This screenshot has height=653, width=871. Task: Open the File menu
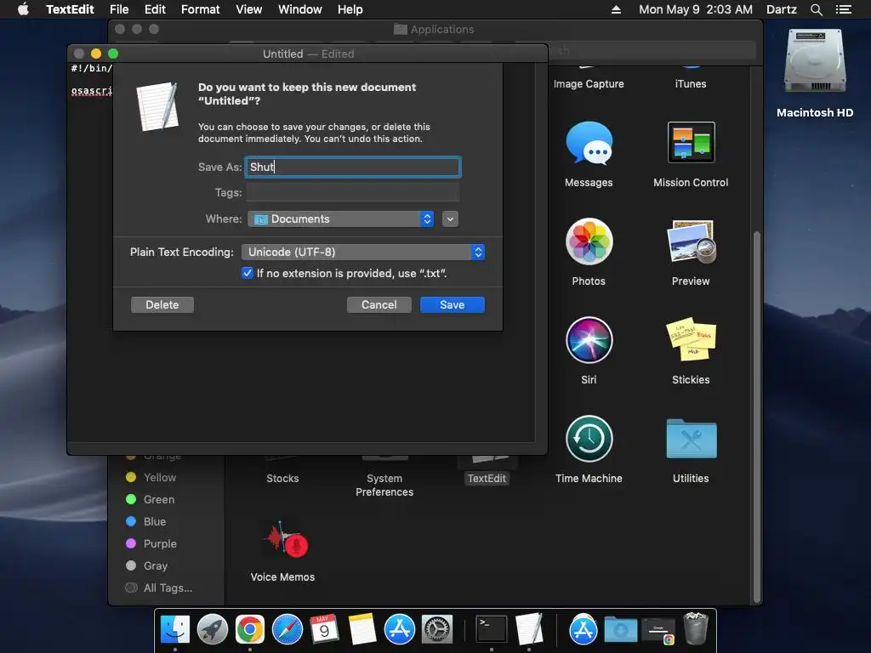coord(119,9)
